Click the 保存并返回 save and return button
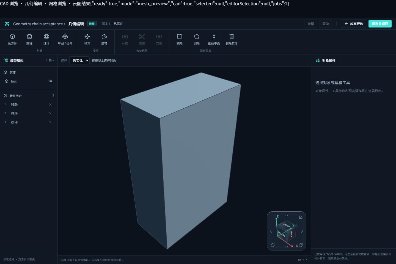Viewport: 396px width, 264px height. click(x=380, y=24)
